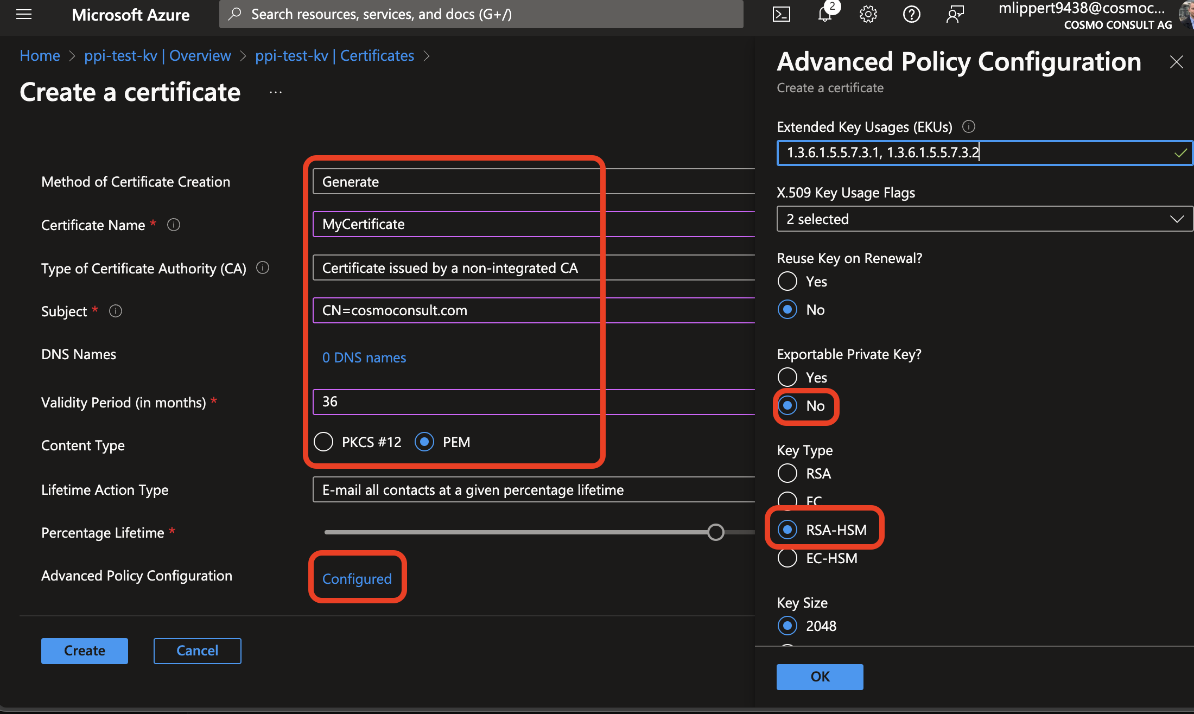Select PKCS #12 content type
Image resolution: width=1194 pixels, height=714 pixels.
pos(324,442)
